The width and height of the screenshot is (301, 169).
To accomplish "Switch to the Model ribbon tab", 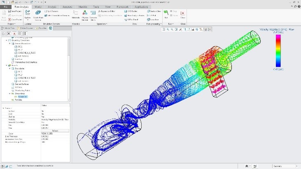I will [38, 7].
